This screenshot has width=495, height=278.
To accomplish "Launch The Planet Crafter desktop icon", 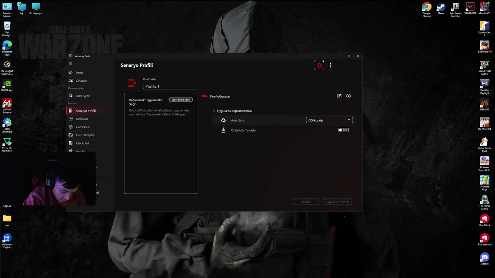I will pyautogui.click(x=485, y=203).
